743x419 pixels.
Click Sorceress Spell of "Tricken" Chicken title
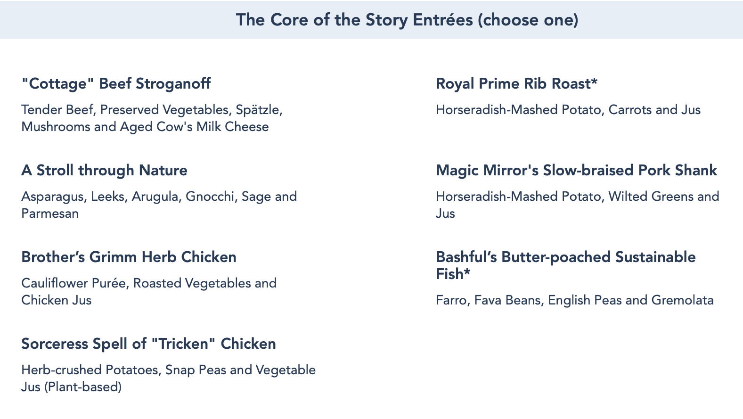148,344
